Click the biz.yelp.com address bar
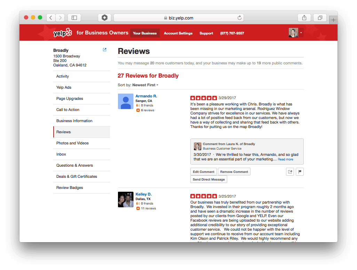 click(178, 18)
